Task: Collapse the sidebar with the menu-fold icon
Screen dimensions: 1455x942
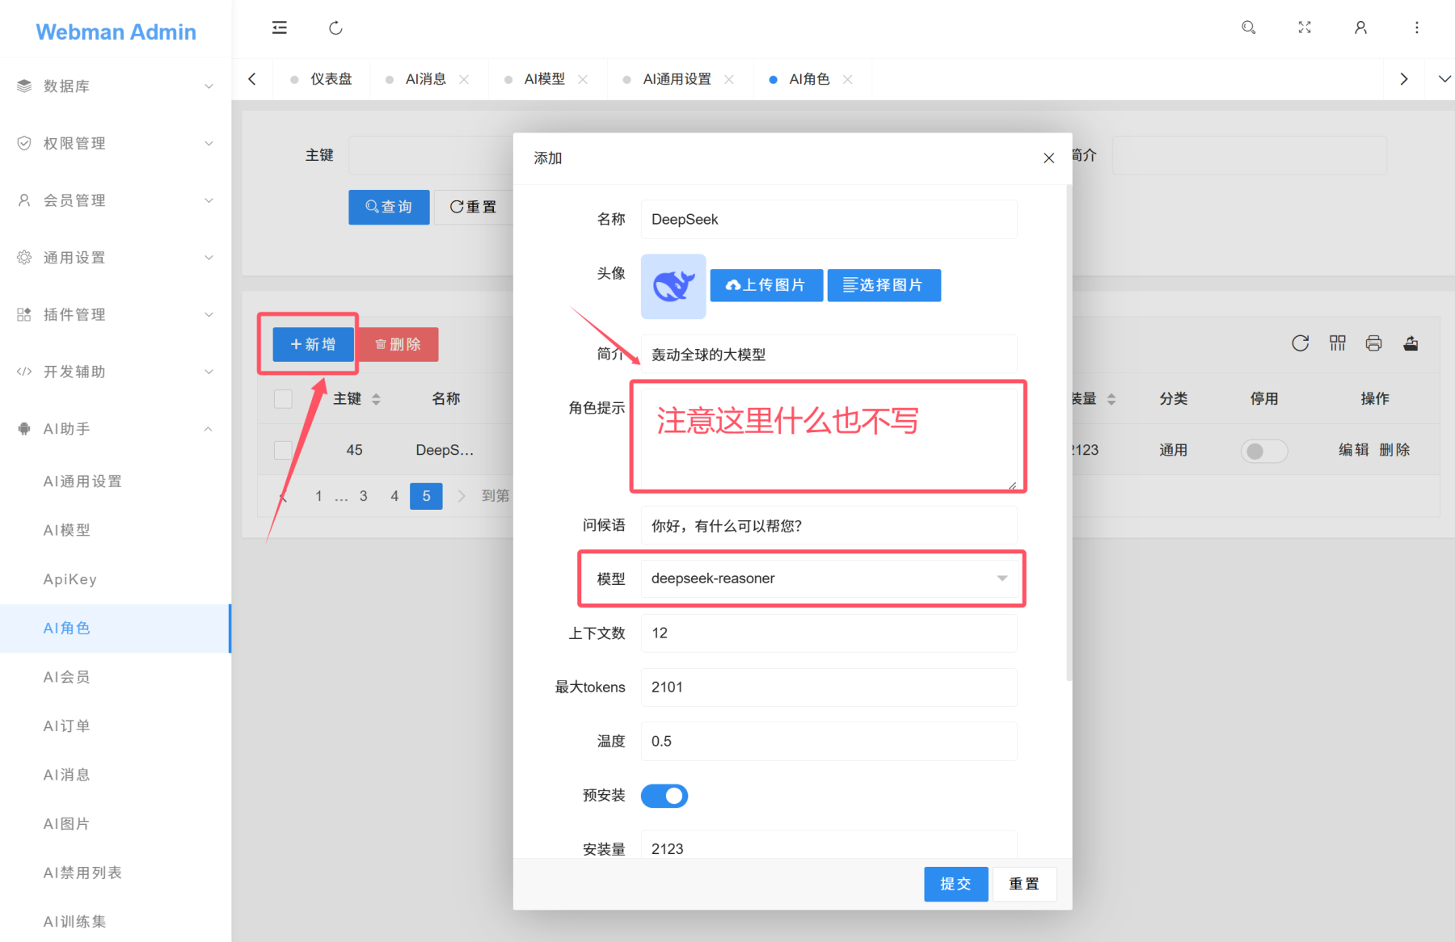Action: click(x=280, y=27)
